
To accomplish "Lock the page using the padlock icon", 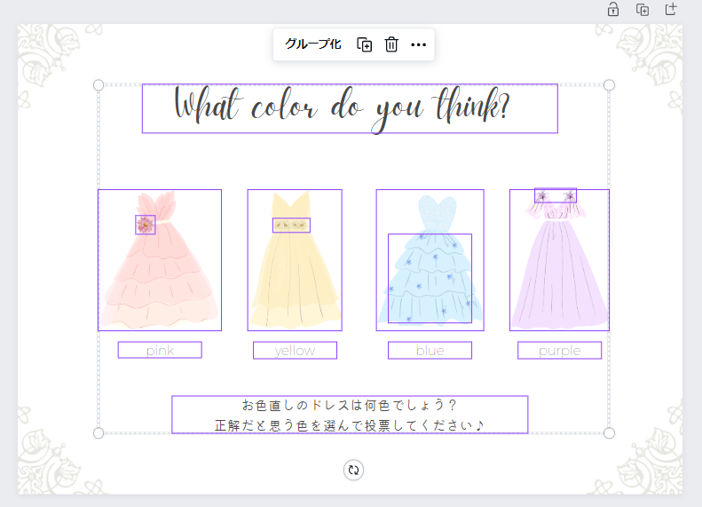I will coord(613,10).
